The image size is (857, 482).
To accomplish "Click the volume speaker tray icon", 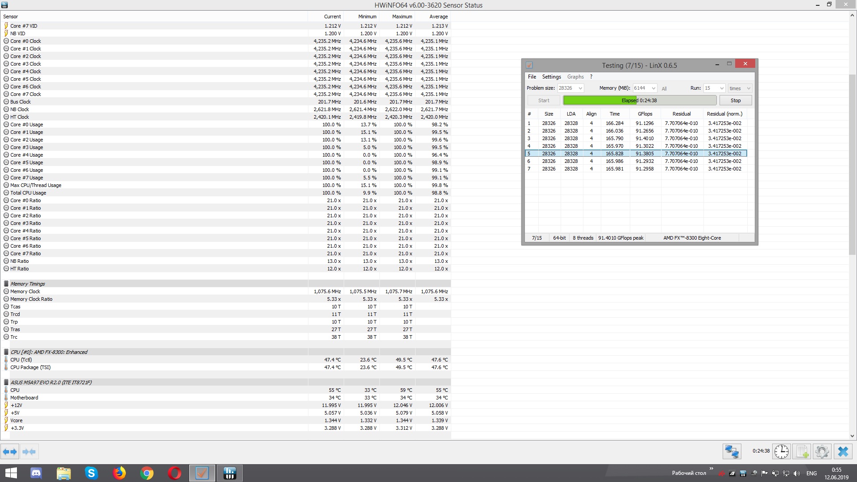I will pos(797,474).
